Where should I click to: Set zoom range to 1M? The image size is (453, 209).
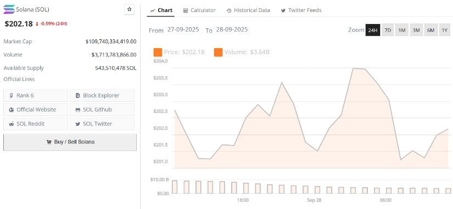coord(402,30)
